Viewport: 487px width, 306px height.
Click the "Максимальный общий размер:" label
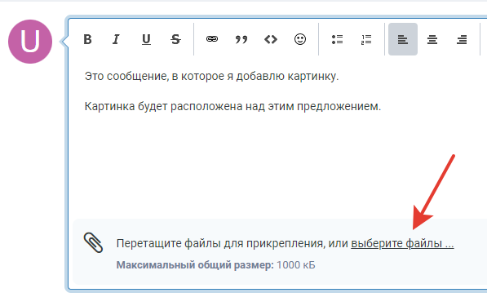[195, 265]
